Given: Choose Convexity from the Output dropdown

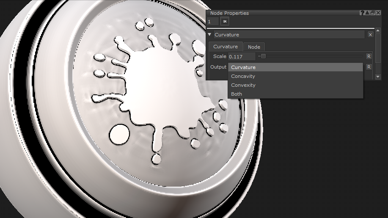Looking at the screenshot, I should [243, 85].
